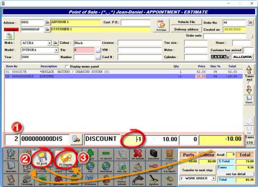
Task: Expand the Make dropdown showing ACURA
Action: click(49, 43)
